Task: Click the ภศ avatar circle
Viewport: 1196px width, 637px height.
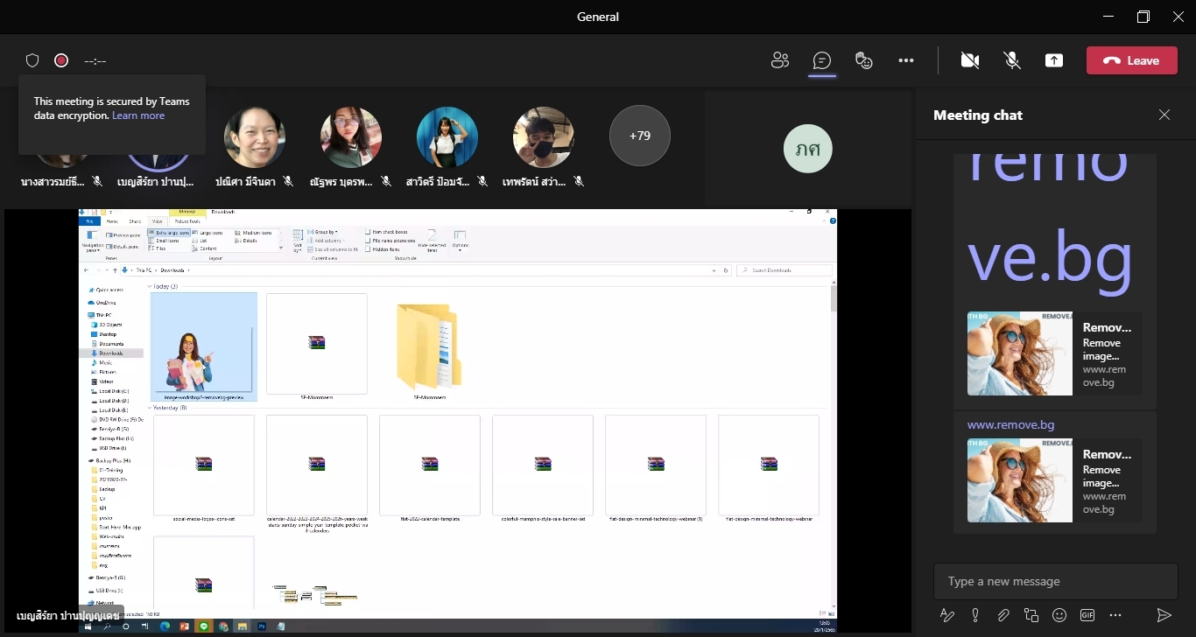Action: point(807,149)
